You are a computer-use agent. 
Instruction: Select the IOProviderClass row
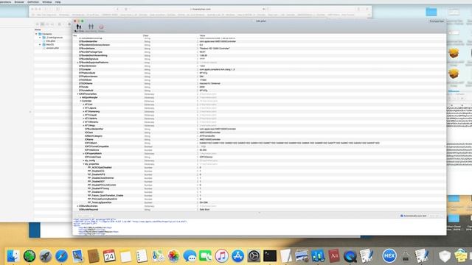(x=260, y=157)
